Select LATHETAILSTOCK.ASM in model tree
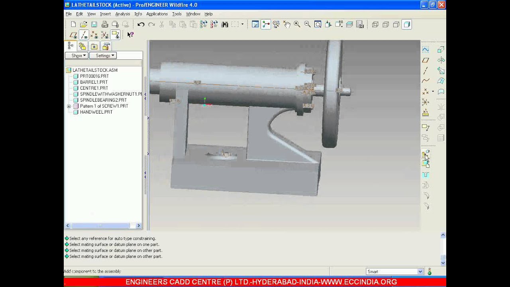The image size is (510, 287). pos(95,70)
